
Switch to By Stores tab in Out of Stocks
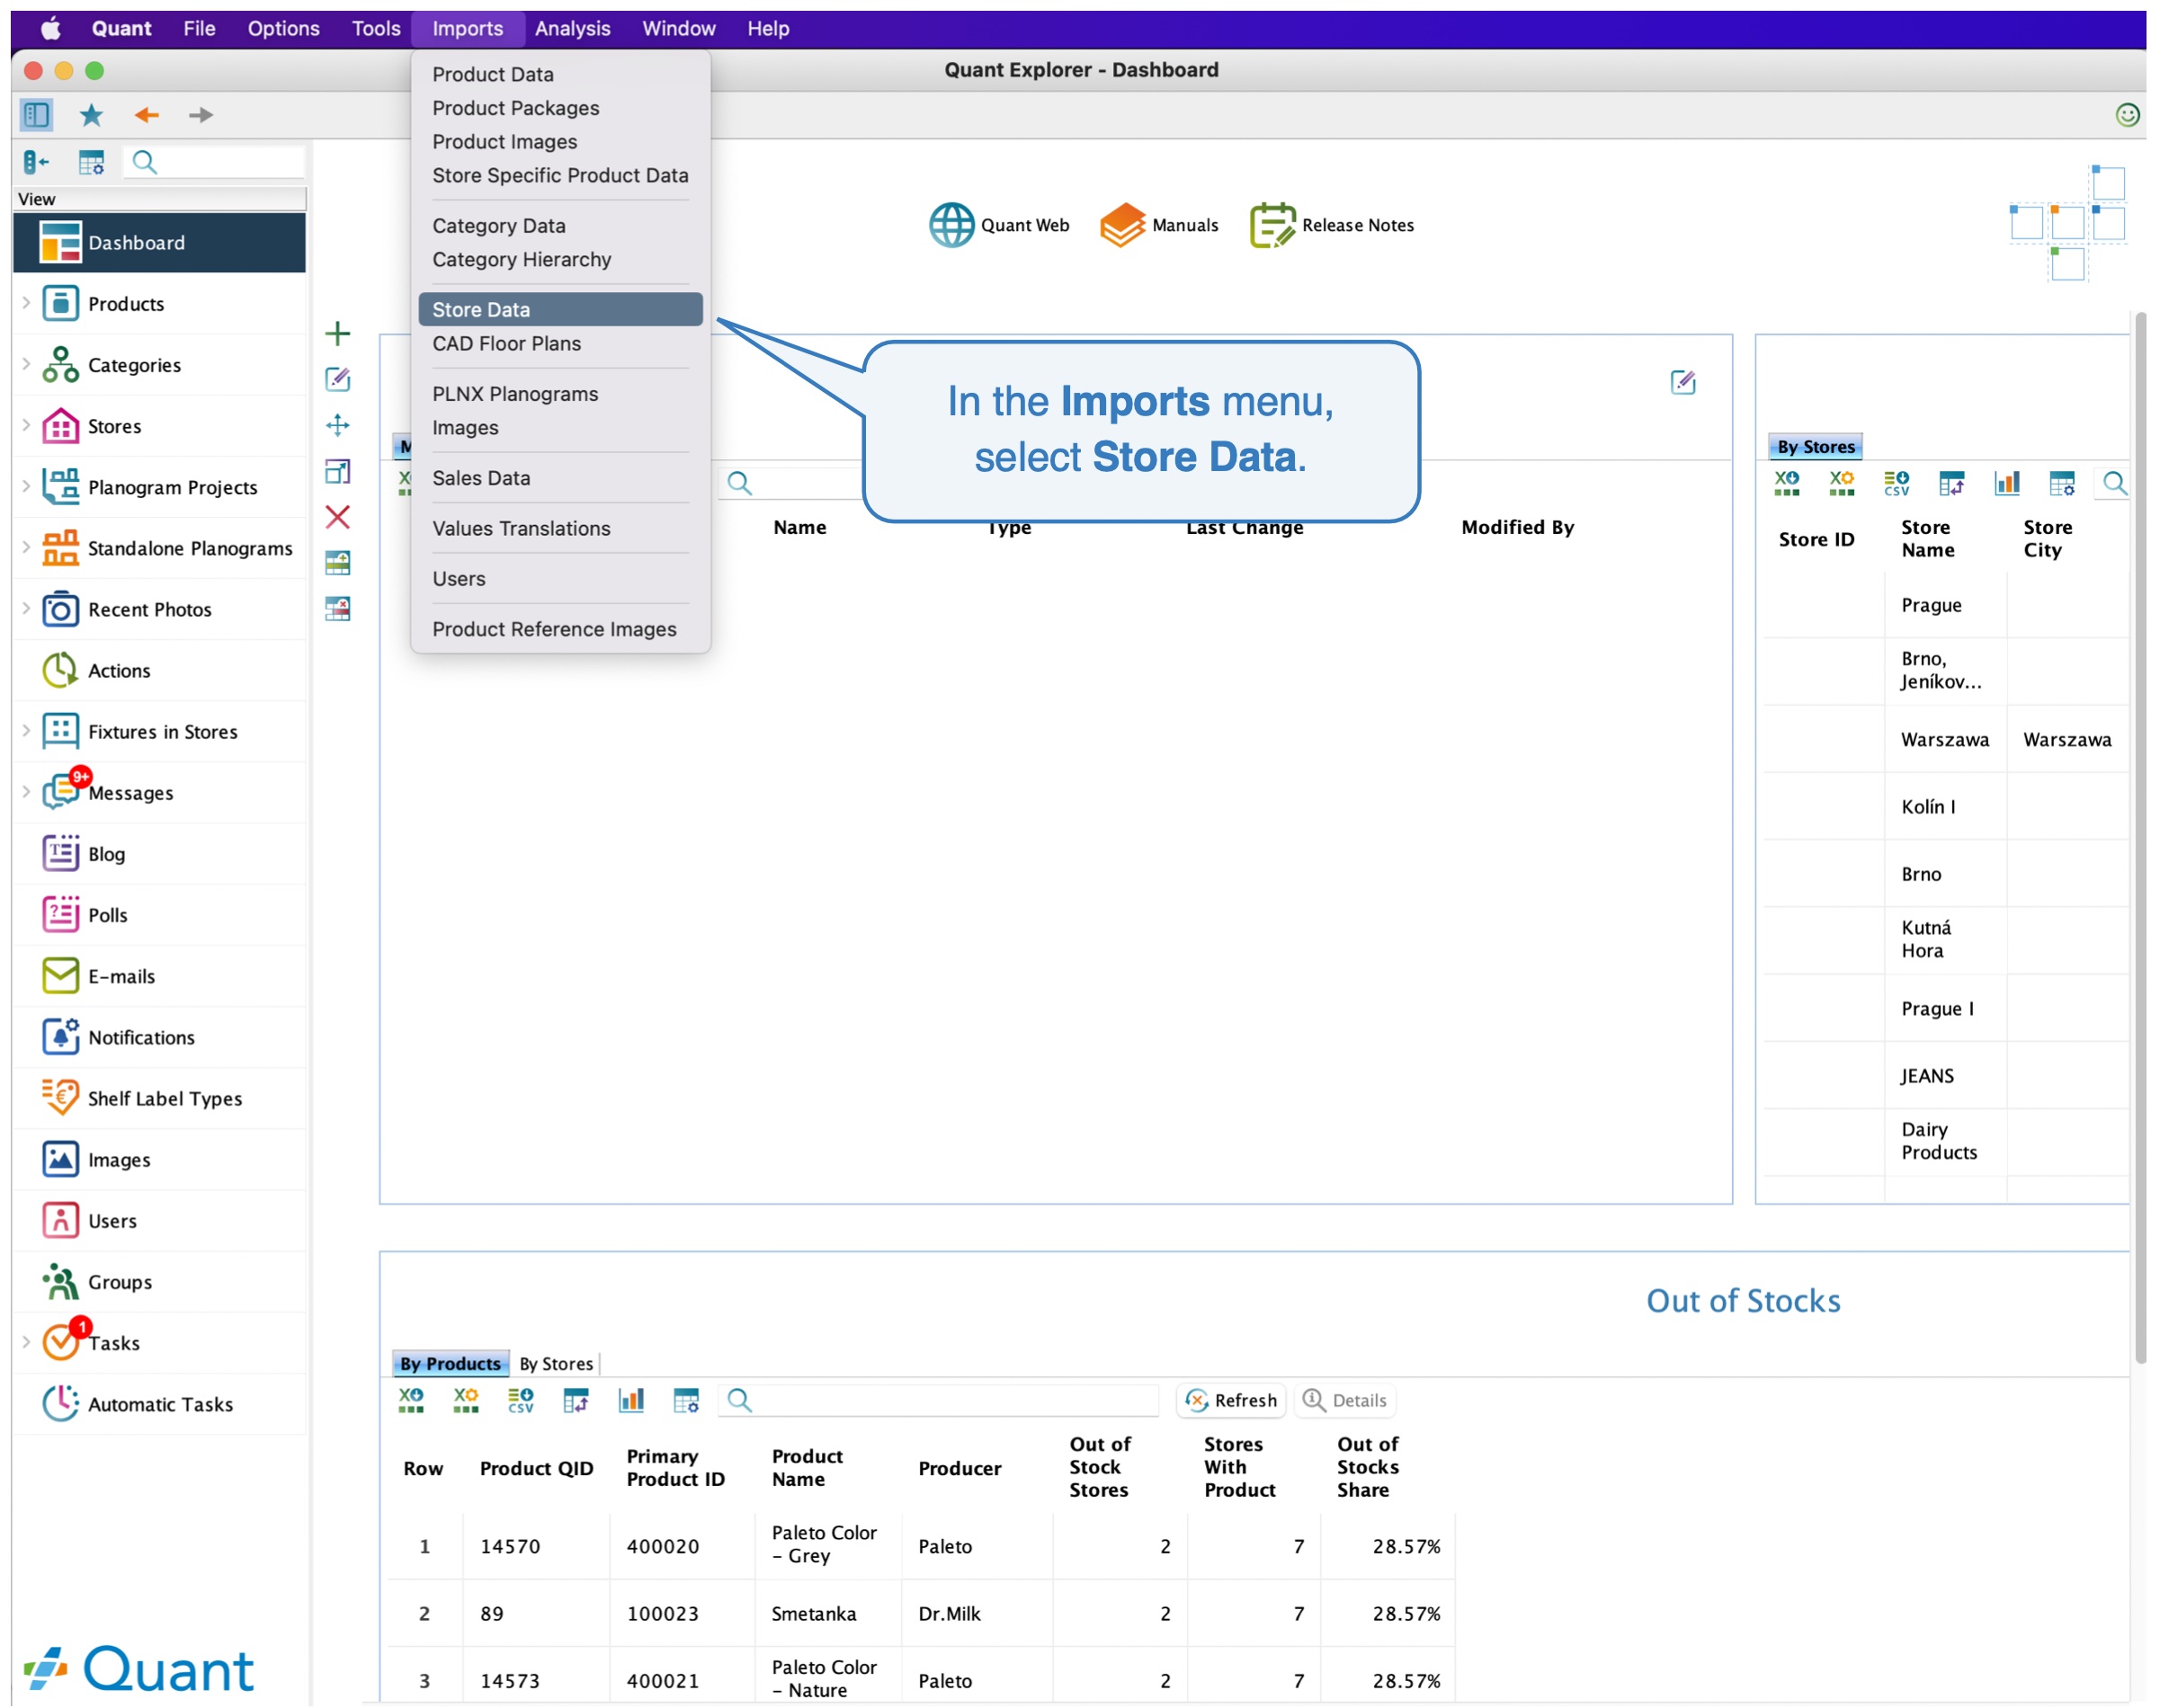click(x=557, y=1363)
